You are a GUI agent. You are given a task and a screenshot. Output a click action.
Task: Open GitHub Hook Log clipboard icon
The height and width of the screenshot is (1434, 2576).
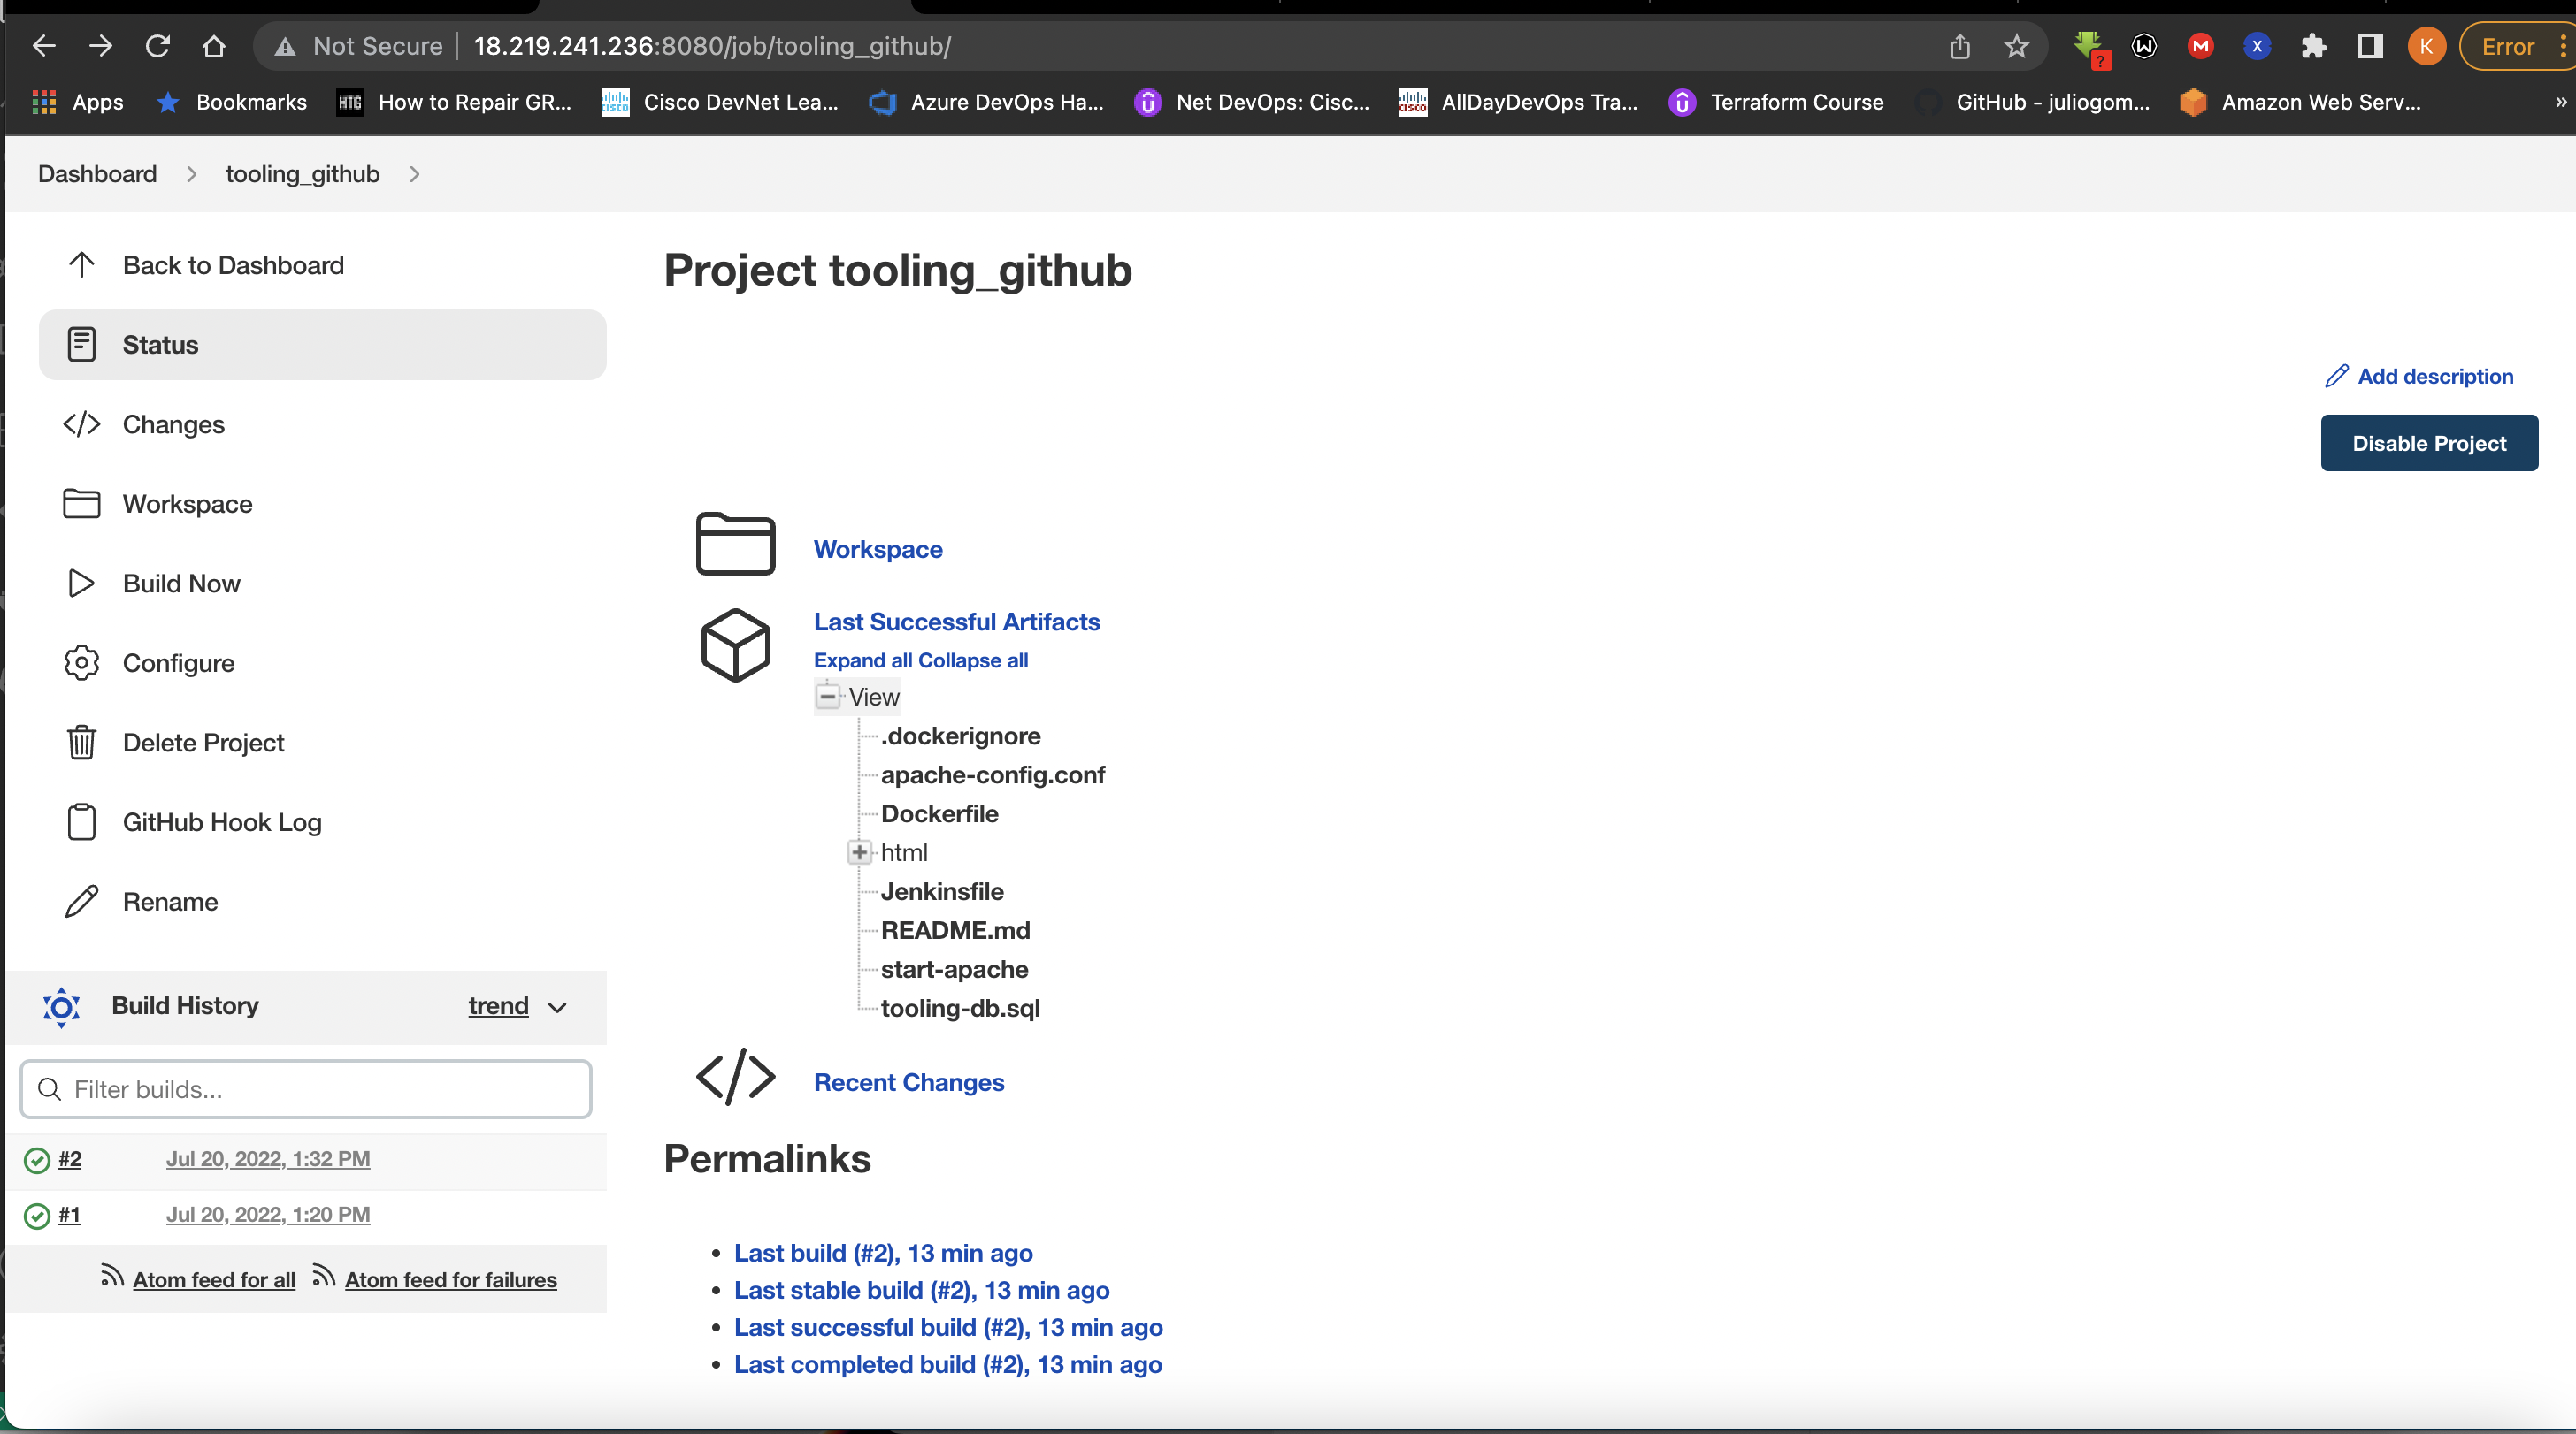click(x=81, y=821)
